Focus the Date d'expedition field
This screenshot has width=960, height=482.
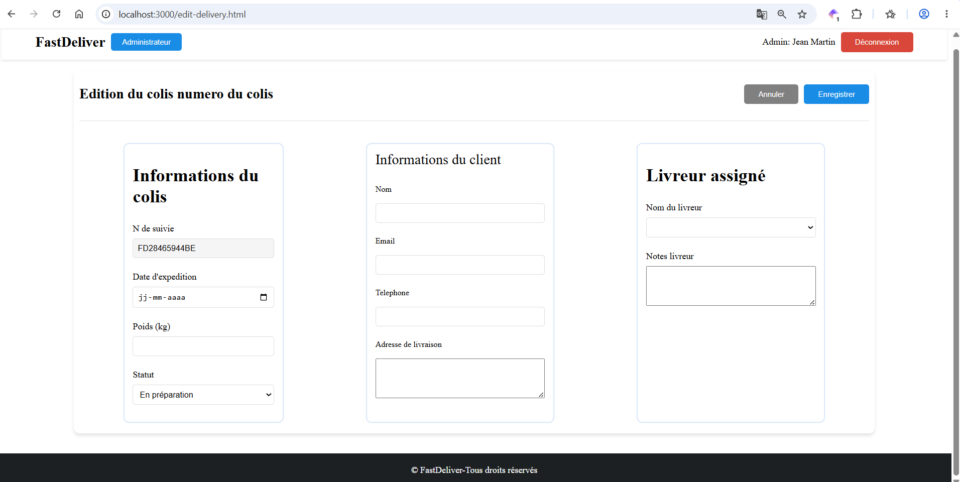click(203, 297)
